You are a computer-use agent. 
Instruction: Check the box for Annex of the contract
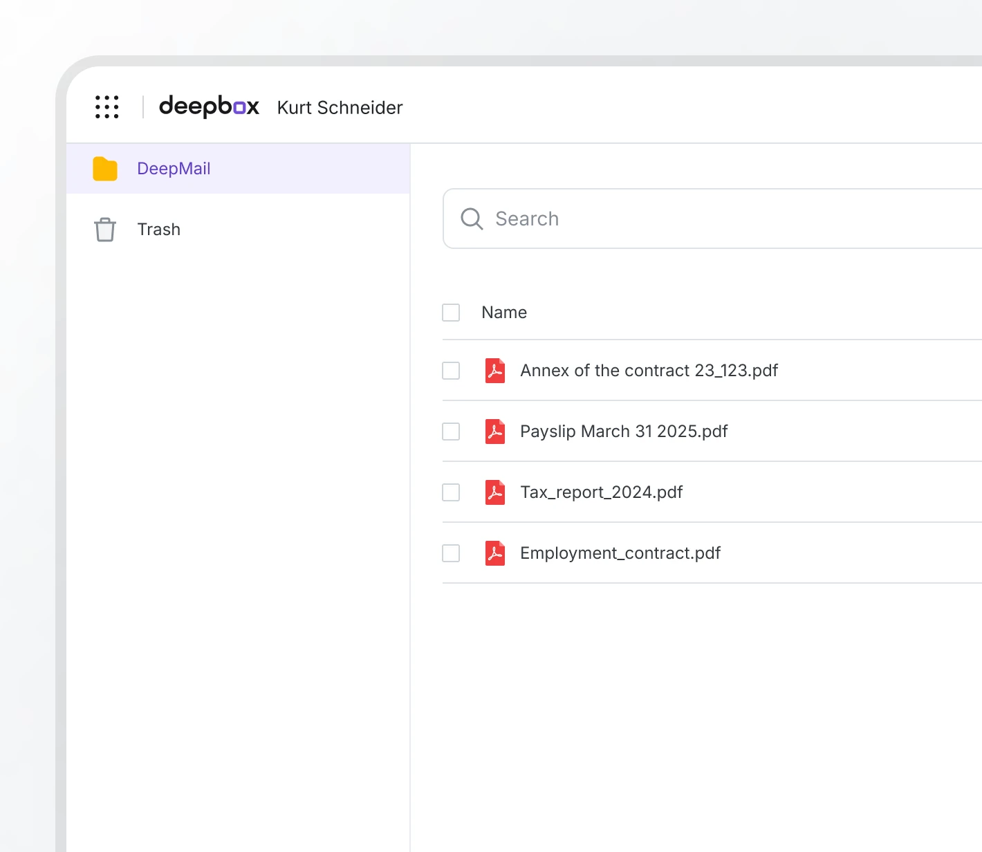pos(451,371)
